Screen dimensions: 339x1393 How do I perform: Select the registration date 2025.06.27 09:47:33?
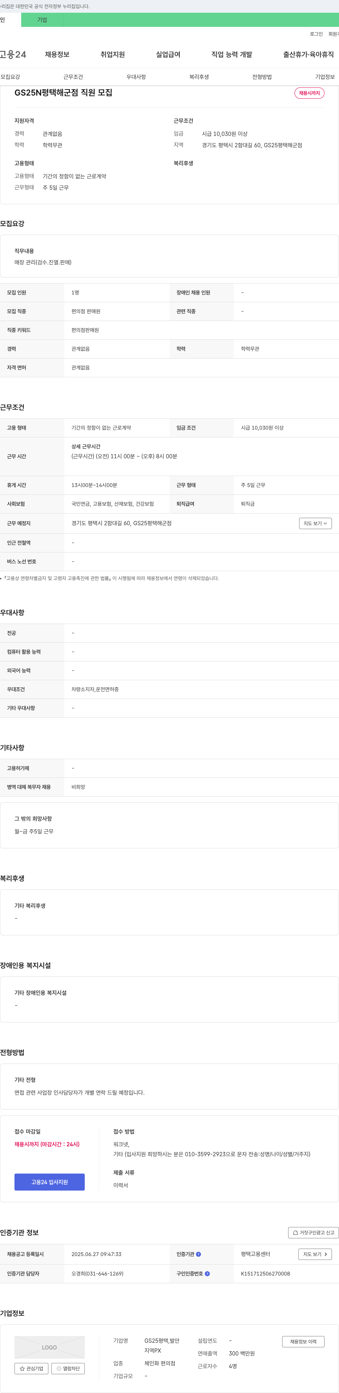97,1254
